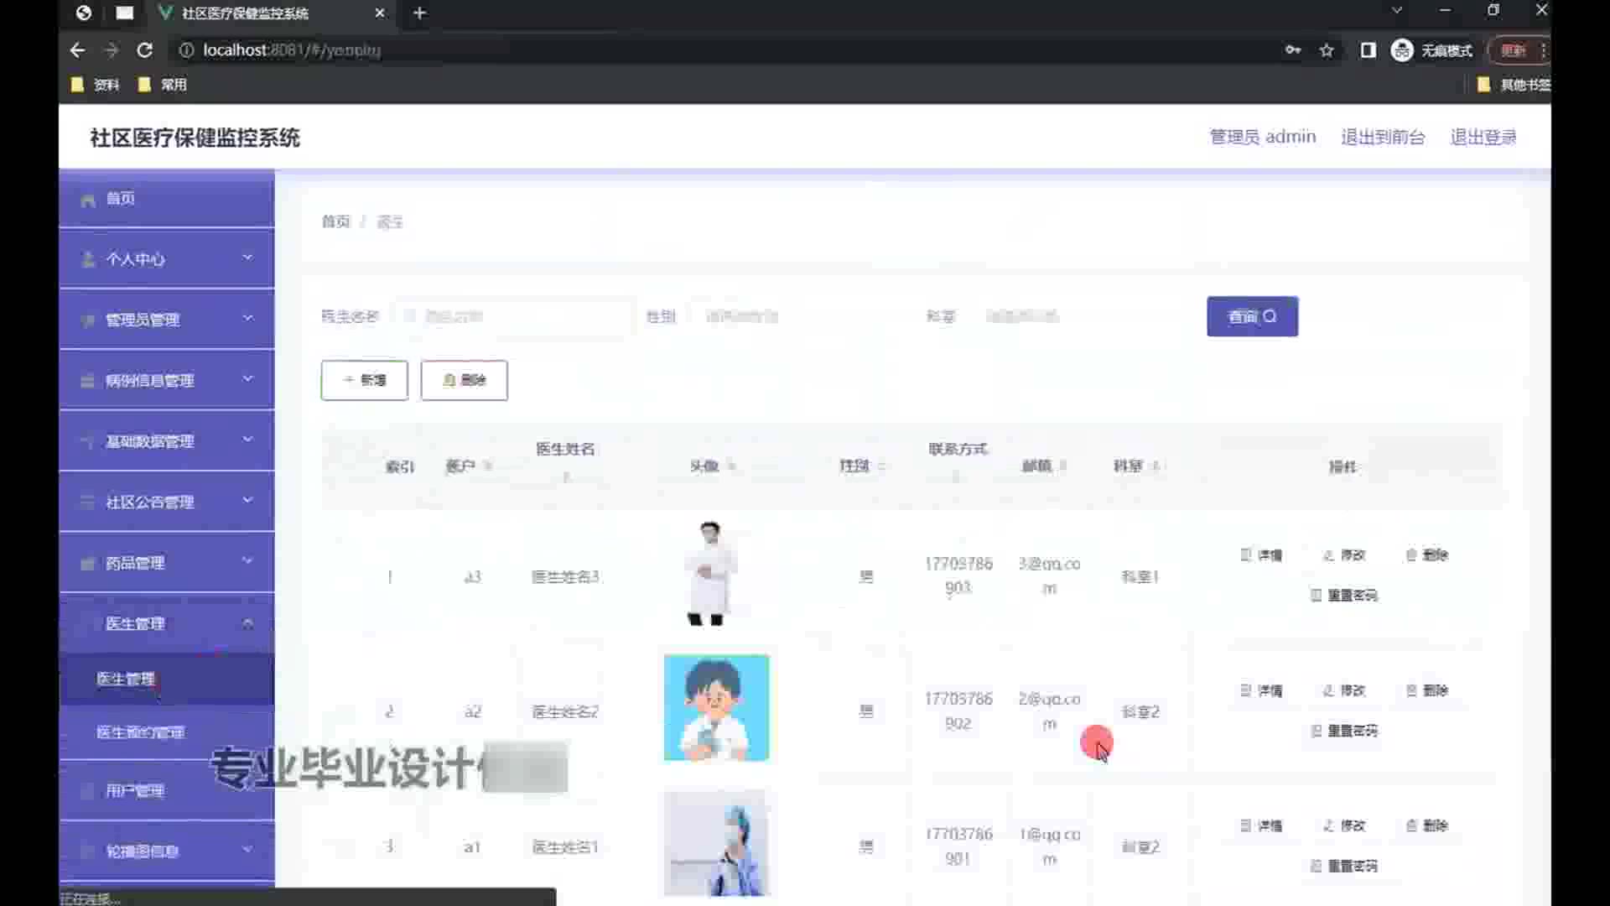
Task: Click 修改 for doctor a2 row
Action: coord(1344,691)
